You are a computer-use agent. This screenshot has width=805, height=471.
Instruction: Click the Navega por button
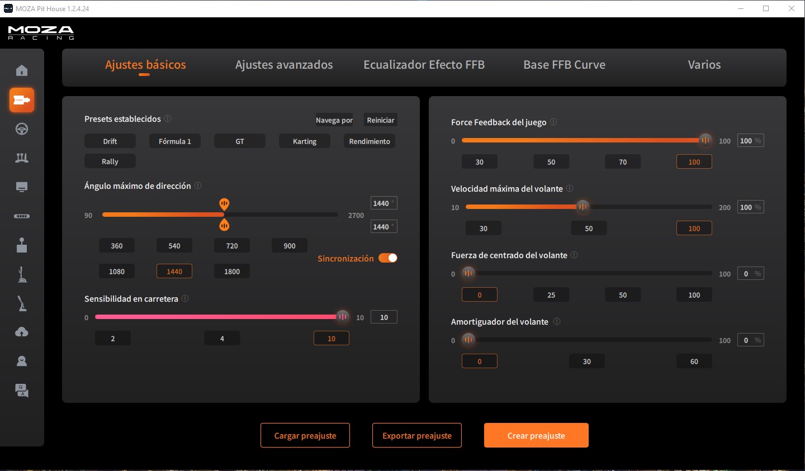334,120
